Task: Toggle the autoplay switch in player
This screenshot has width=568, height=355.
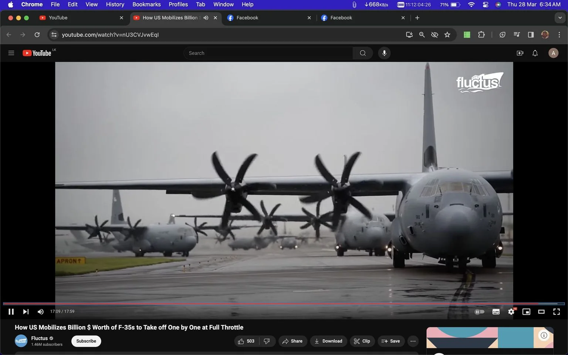Action: click(479, 312)
